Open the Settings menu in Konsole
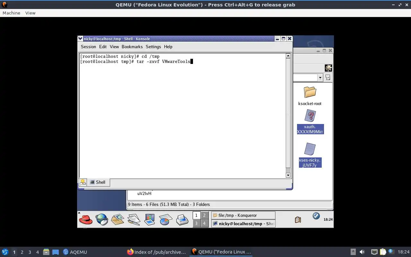411x257 pixels. click(x=153, y=47)
